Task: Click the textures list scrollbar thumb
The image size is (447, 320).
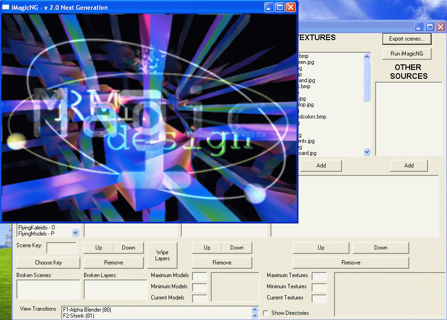Action: pos(367,81)
